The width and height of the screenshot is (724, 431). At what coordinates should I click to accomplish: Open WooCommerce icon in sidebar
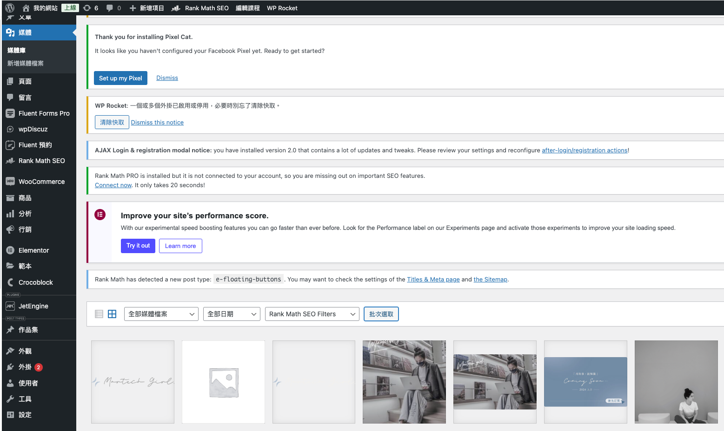click(x=10, y=182)
